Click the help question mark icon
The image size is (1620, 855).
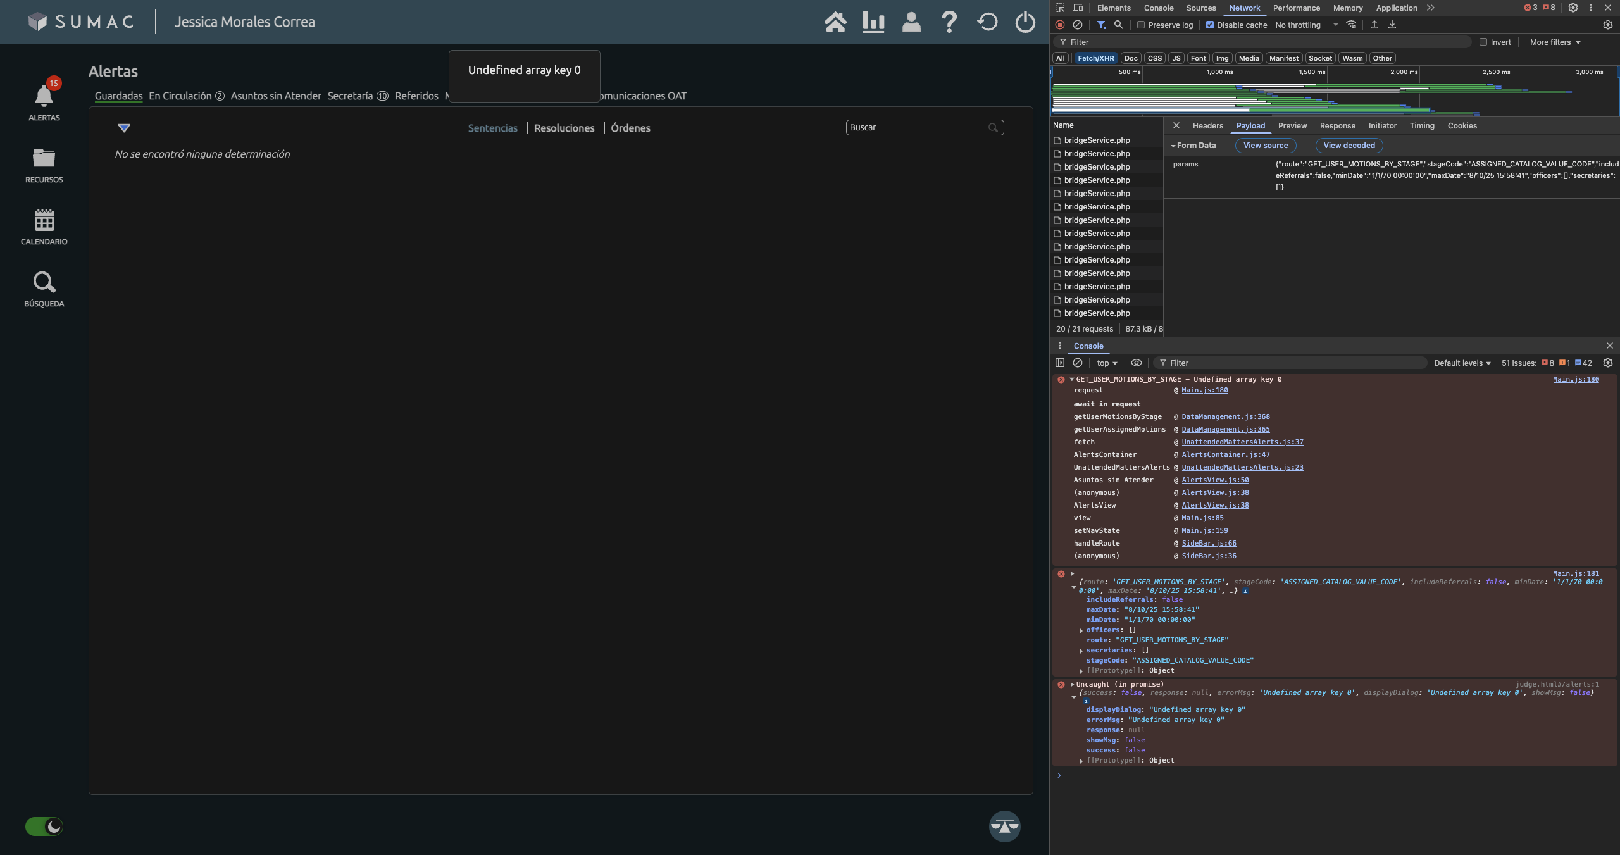tap(949, 22)
